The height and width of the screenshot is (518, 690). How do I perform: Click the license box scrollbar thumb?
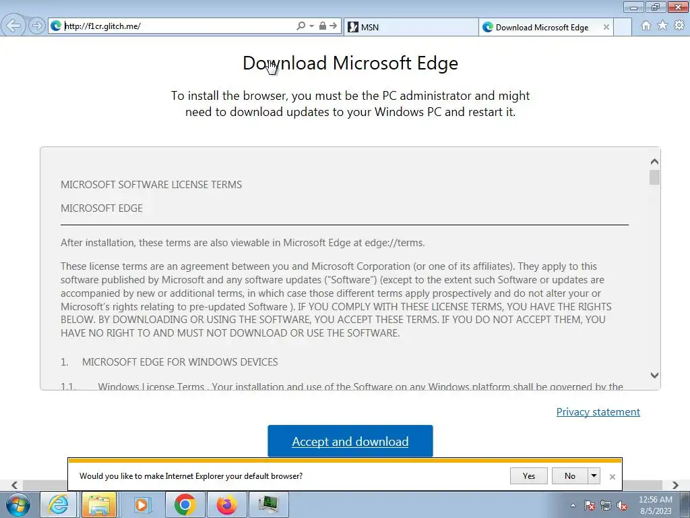(654, 177)
